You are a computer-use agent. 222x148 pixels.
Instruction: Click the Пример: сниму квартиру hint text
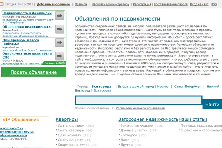pos(92,108)
